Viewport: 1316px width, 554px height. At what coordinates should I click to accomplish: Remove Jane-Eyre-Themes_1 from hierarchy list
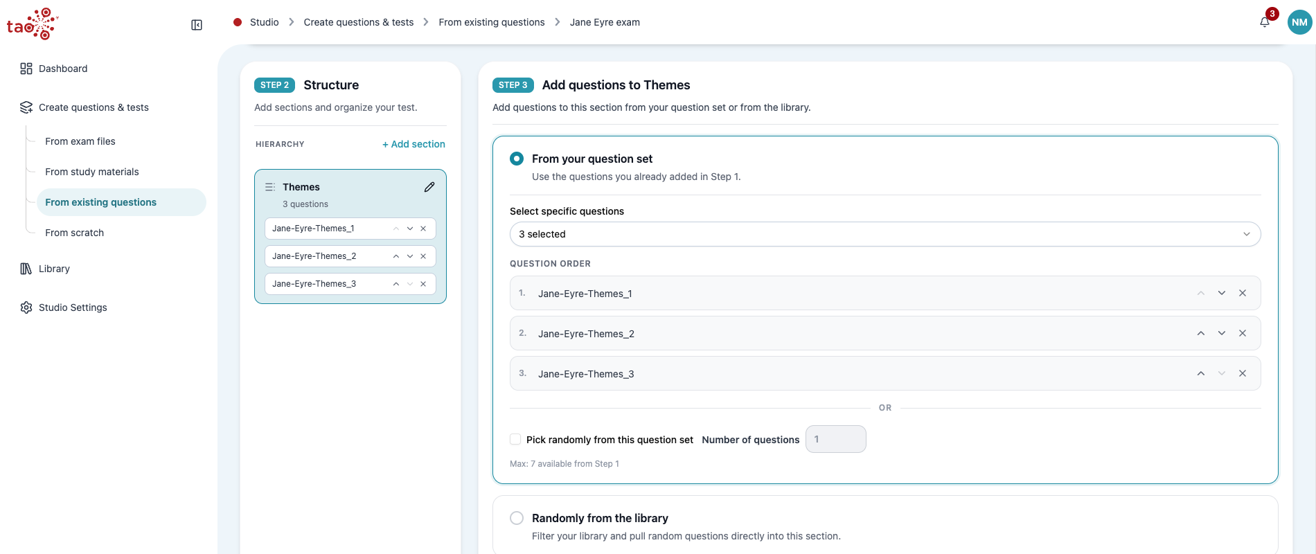click(423, 229)
